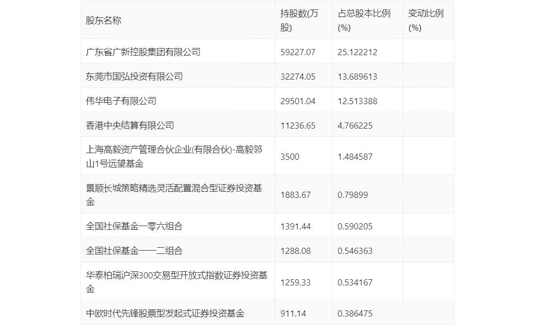This screenshot has height=325, width=535.
Task: Click share count 59227.07
Action: (x=298, y=52)
